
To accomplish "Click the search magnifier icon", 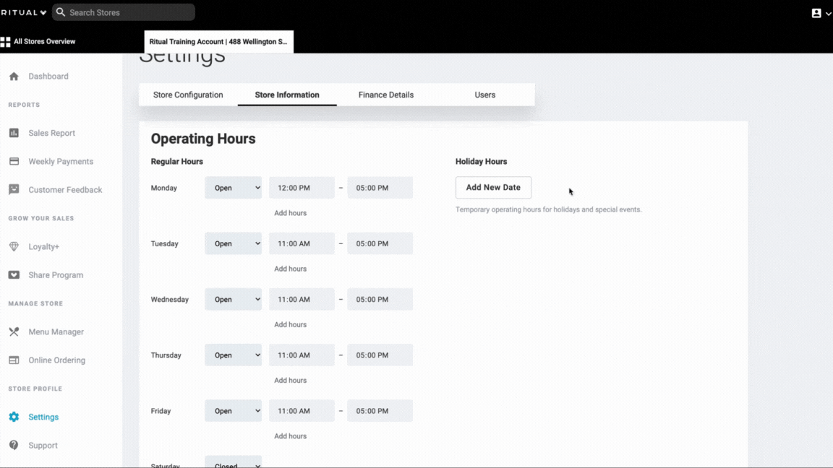I will coord(61,12).
